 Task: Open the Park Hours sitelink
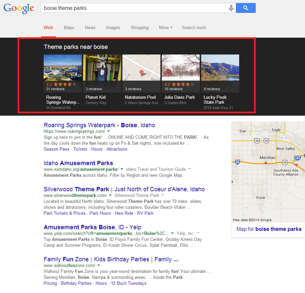click(x=100, y=213)
